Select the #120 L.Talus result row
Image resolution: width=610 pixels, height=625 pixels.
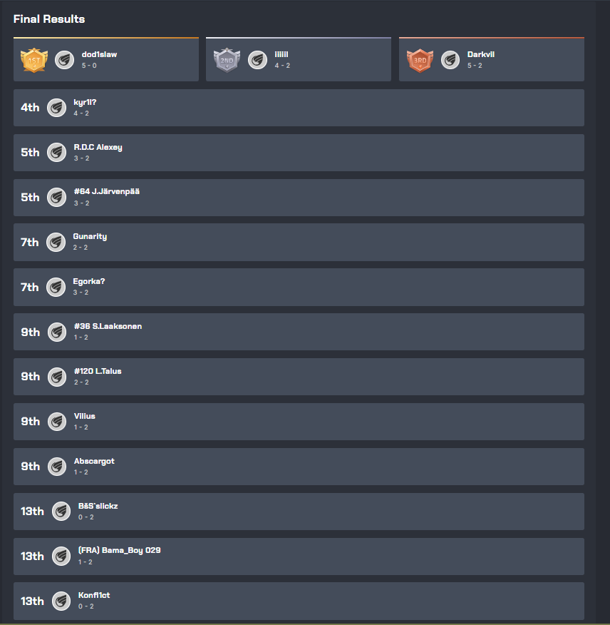coord(299,377)
